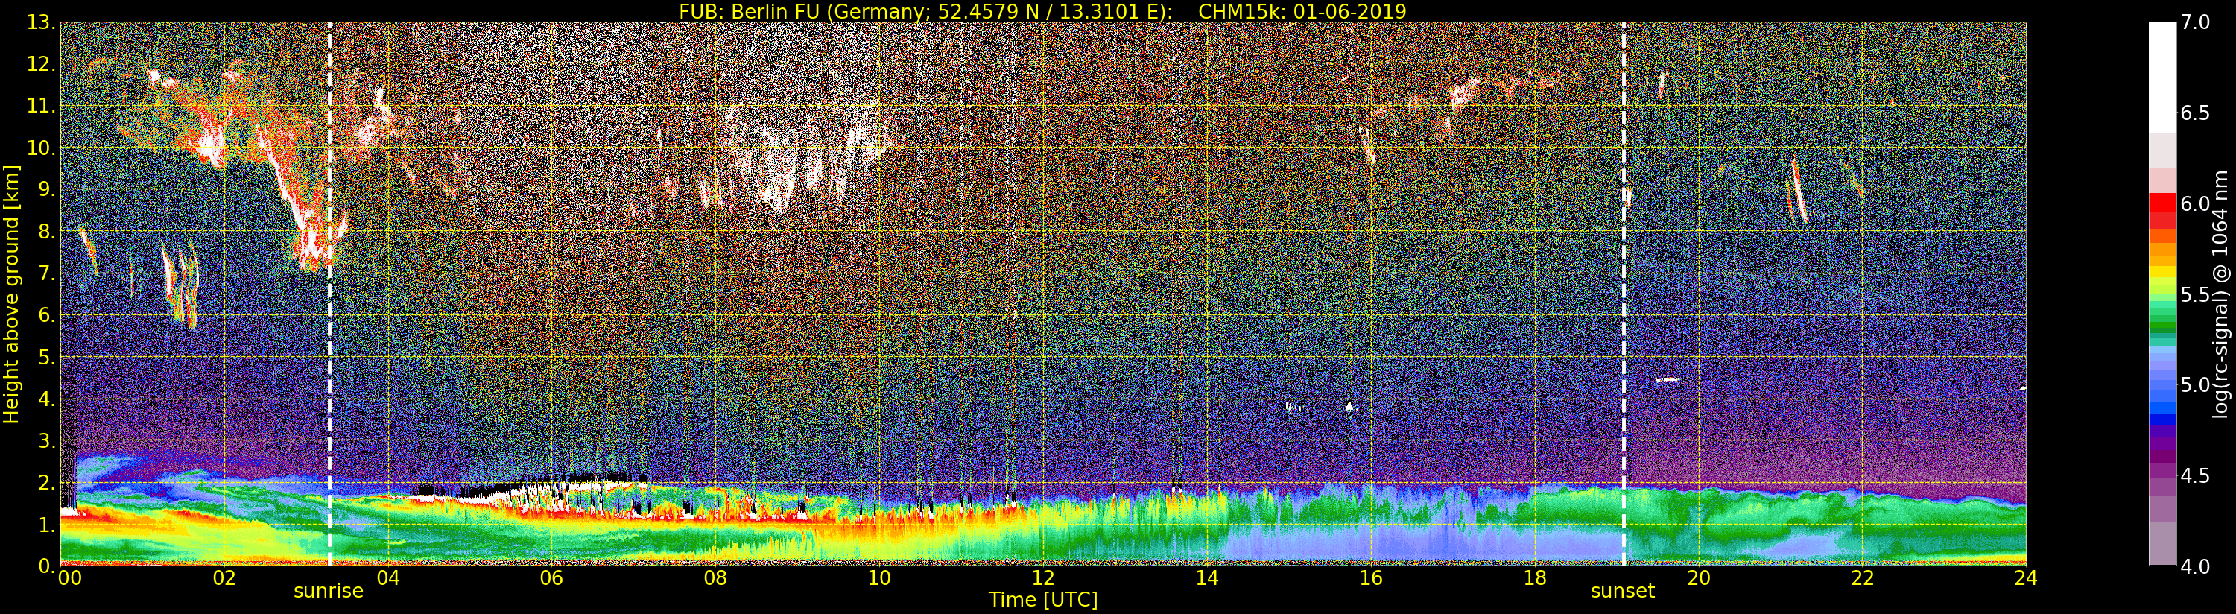The image size is (2236, 614).
Task: Select the "16" time axis tick
Action: pos(1371,577)
